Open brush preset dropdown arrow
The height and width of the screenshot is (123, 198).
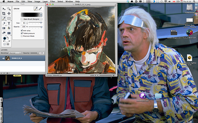coord(41,15)
